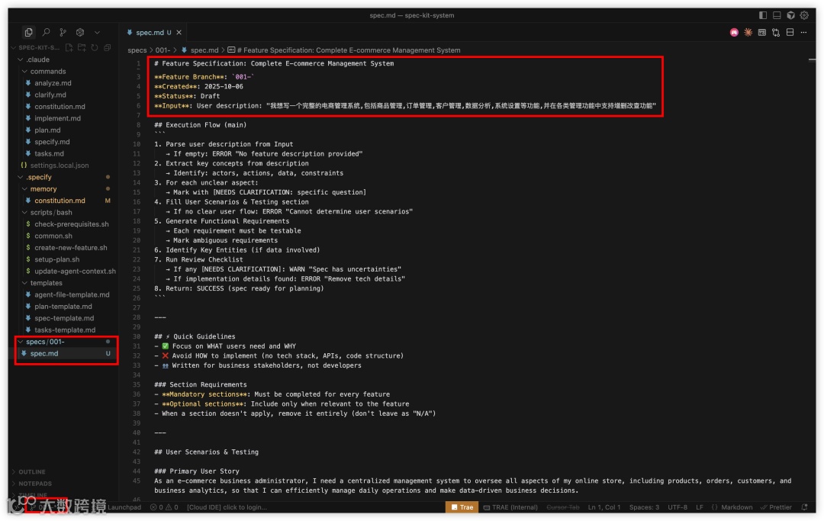Viewport: 824px width, 521px height.
Task: Click errors and warnings count in status bar
Action: click(164, 507)
